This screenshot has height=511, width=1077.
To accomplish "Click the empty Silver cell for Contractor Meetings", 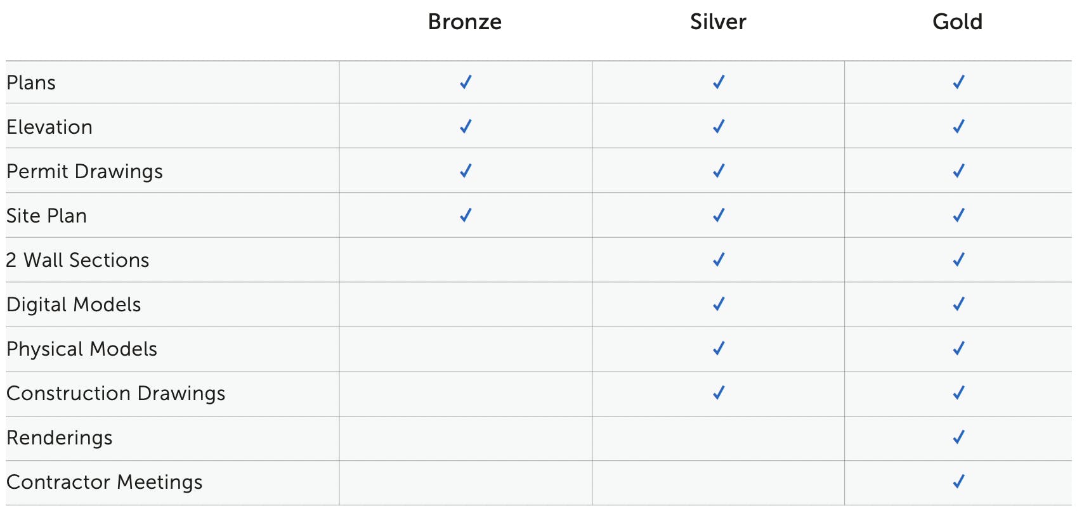I will coord(718,482).
